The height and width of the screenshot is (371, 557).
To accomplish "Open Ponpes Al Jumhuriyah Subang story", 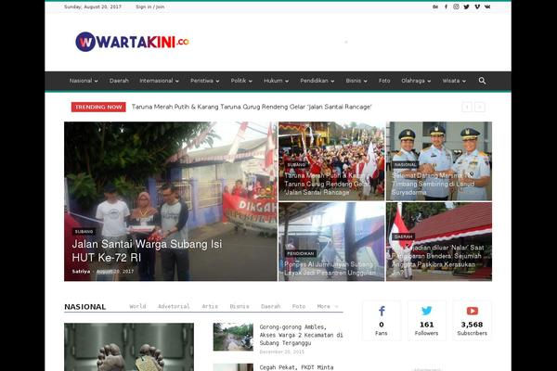I will tap(330, 268).
